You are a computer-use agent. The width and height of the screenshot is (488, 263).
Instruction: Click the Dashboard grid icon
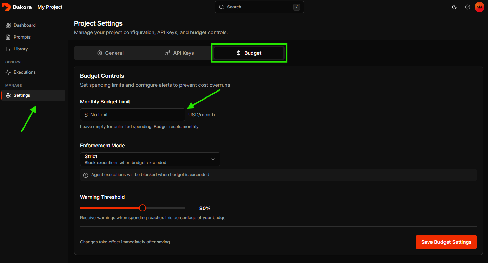(x=8, y=25)
